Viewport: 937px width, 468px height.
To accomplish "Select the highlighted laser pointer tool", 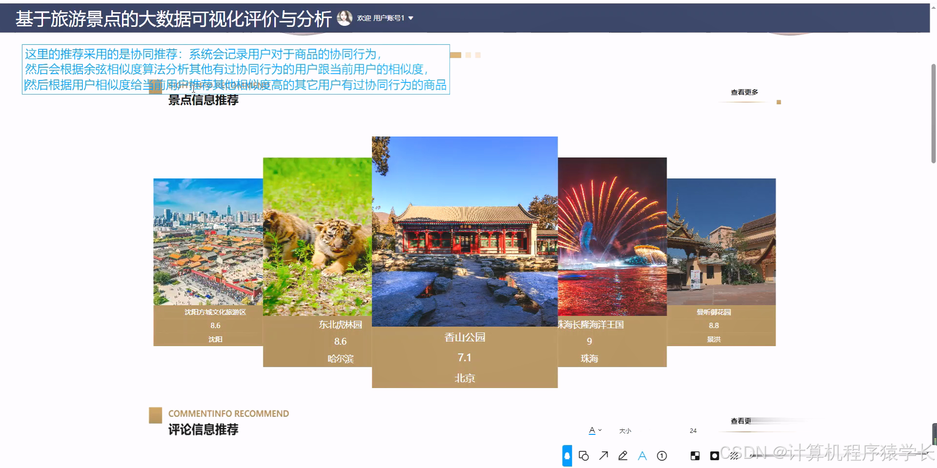I will [567, 455].
